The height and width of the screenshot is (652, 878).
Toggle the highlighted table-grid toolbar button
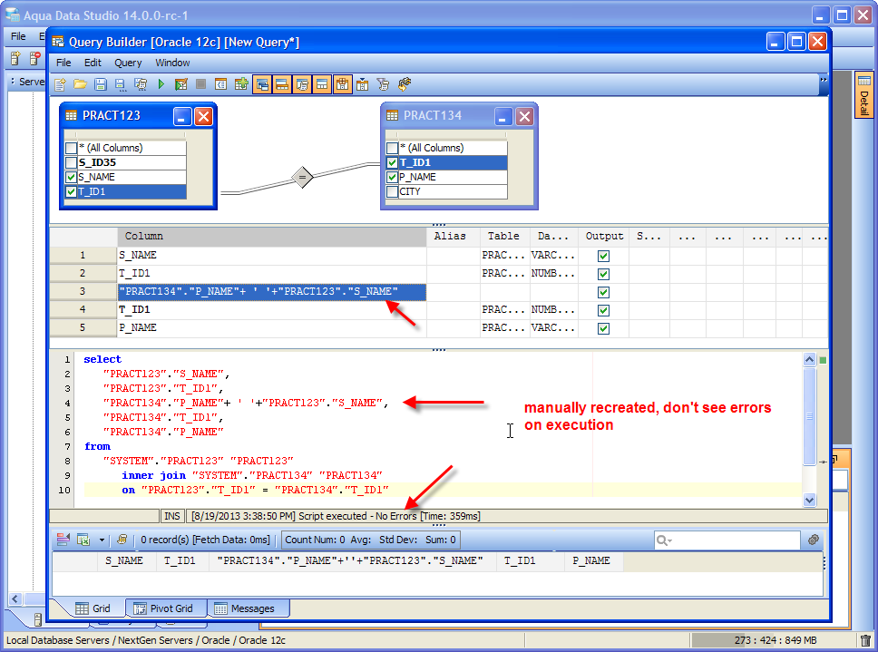(342, 85)
